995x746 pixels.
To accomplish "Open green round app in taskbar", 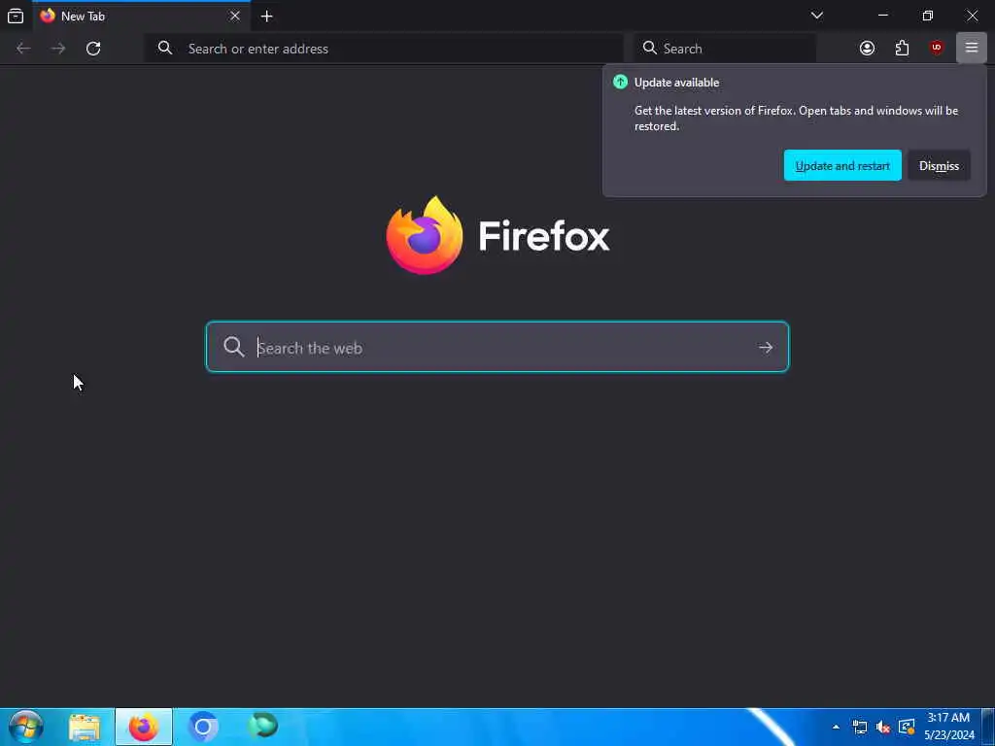I will pos(262,726).
